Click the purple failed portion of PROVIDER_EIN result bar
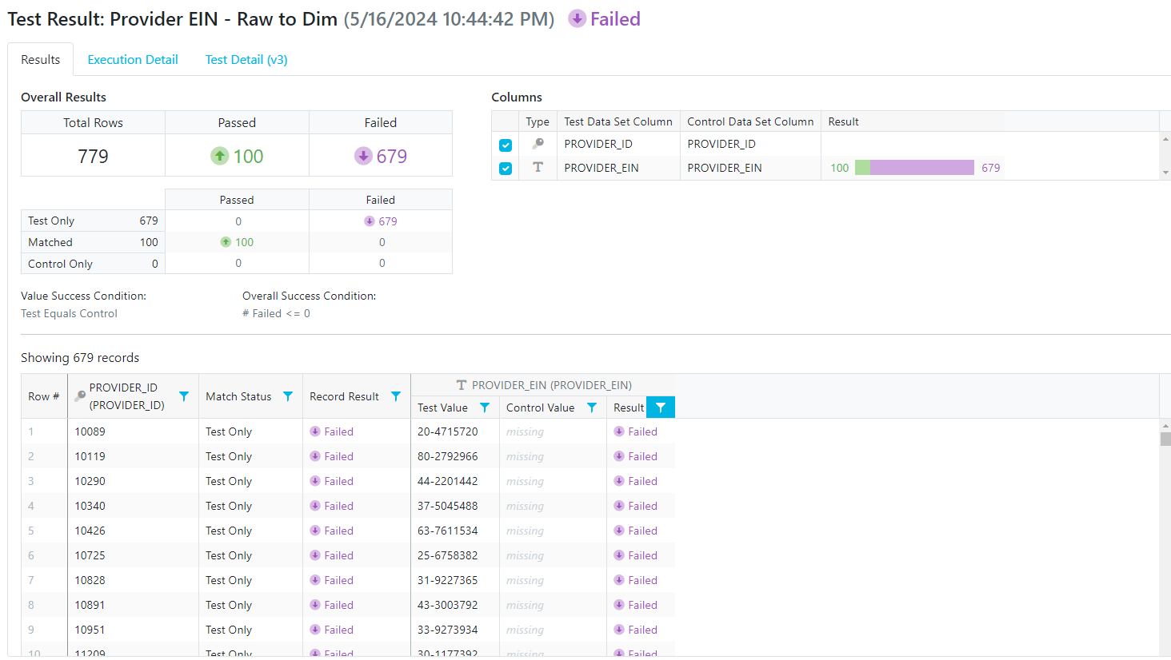The height and width of the screenshot is (660, 1171). [x=922, y=168]
